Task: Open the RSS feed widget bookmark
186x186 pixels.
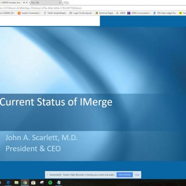Action: coord(165,13)
